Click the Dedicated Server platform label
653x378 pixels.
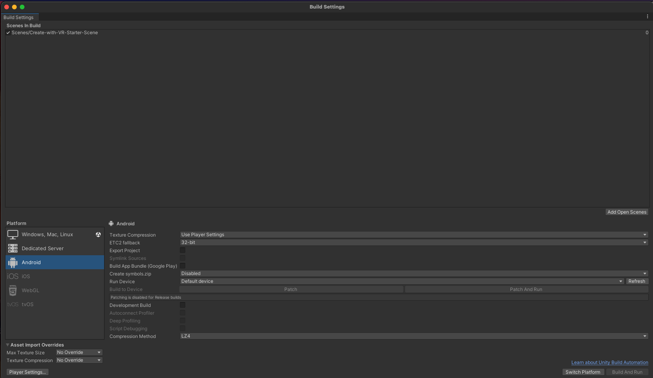click(43, 249)
